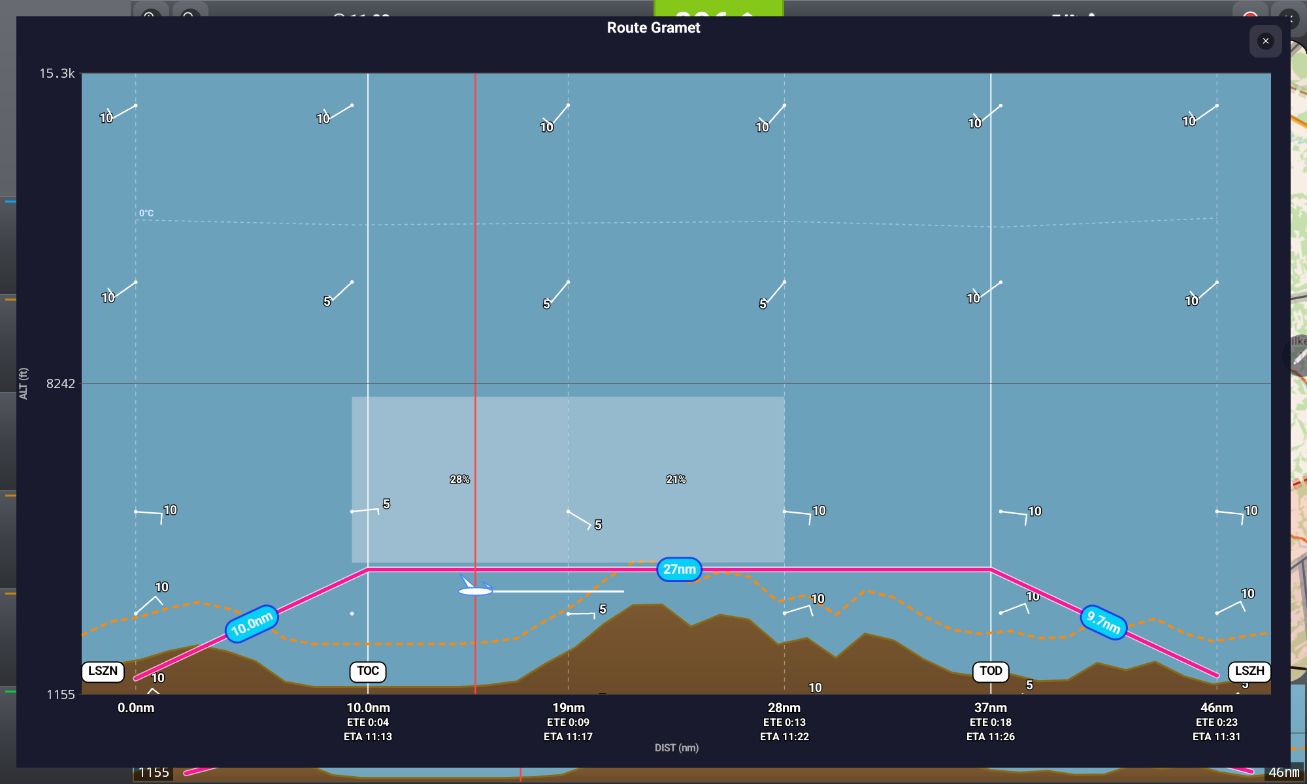Click the pencil edit icon on map

pos(1299,356)
